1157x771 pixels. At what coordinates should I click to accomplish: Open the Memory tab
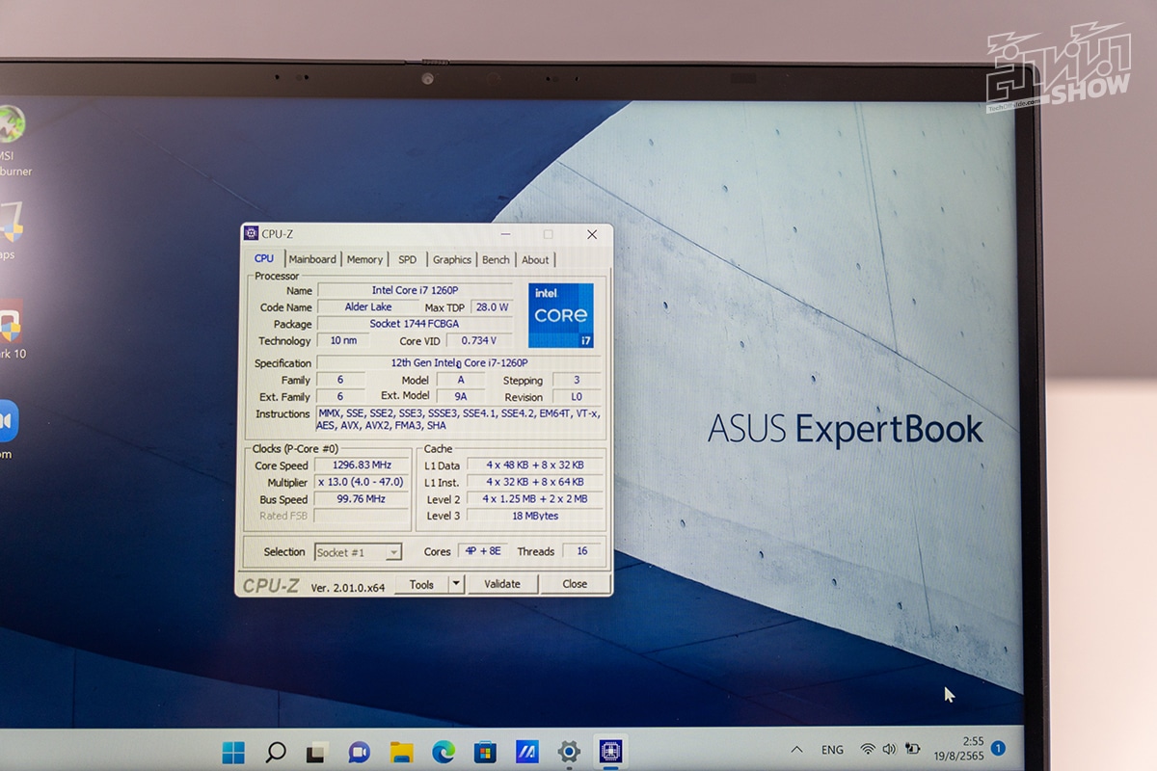tap(364, 259)
